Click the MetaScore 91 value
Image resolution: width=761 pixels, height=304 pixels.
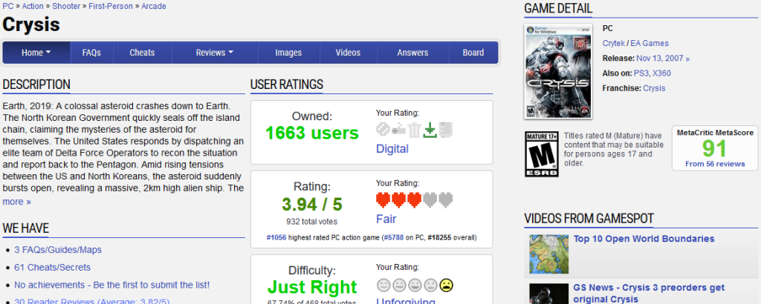point(714,148)
